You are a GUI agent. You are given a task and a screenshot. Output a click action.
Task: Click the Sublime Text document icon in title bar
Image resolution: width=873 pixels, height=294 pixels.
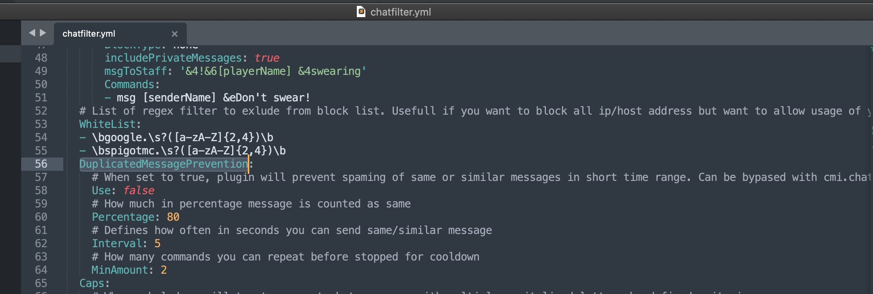[361, 11]
